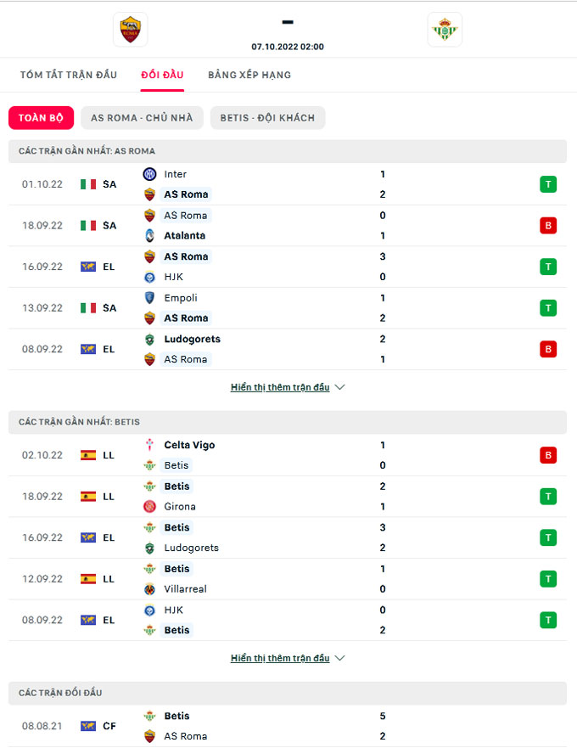Click the Celta Vigo team logo
Image resolution: width=577 pixels, height=748 pixels.
(x=149, y=445)
